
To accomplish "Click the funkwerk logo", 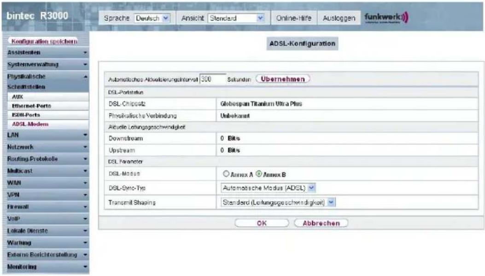I will (x=386, y=17).
